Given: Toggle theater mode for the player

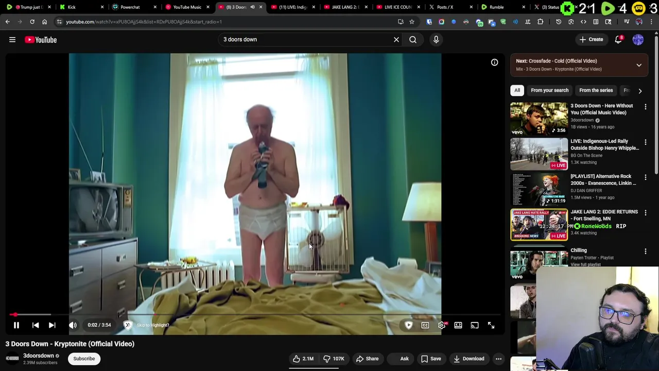Looking at the screenshot, I should (x=458, y=325).
